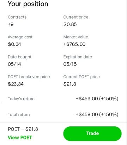The height and width of the screenshot is (145, 127).
Task: Click the Expiration date label
Action: [x=78, y=57]
